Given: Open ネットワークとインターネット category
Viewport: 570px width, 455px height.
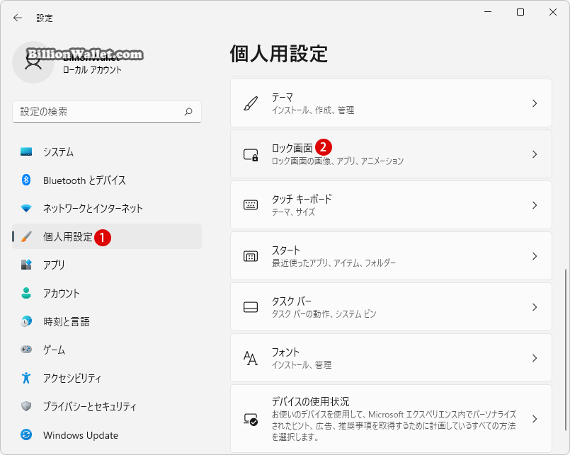Looking at the screenshot, I should 107,208.
